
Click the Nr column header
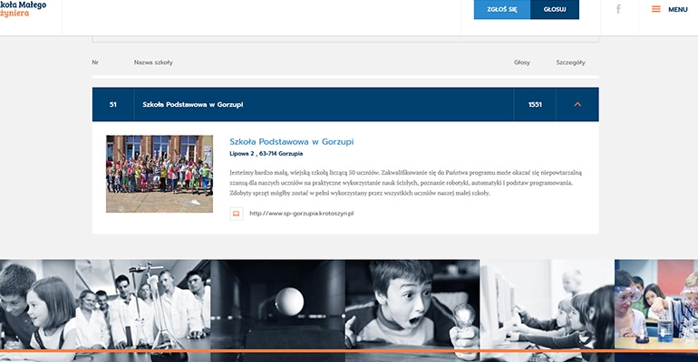pyautogui.click(x=95, y=62)
